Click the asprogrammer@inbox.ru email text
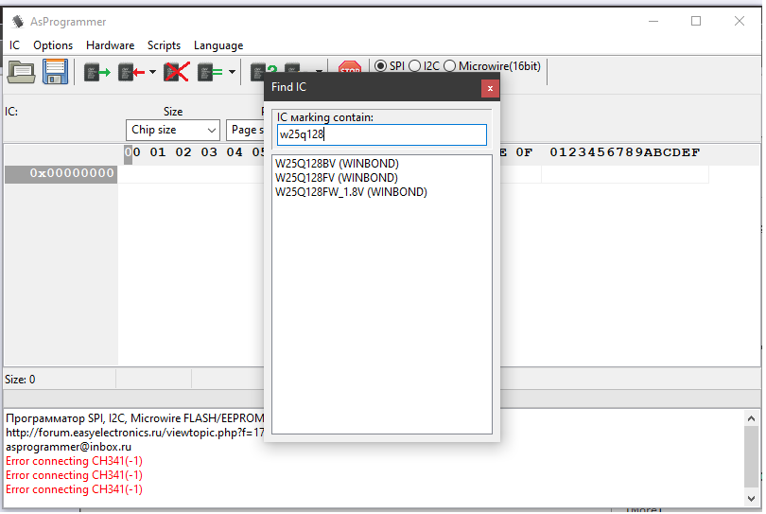The image size is (766, 514). click(x=68, y=447)
